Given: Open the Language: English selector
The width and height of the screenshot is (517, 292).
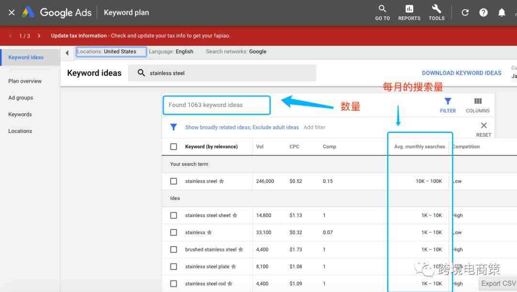Looking at the screenshot, I should coord(171,52).
